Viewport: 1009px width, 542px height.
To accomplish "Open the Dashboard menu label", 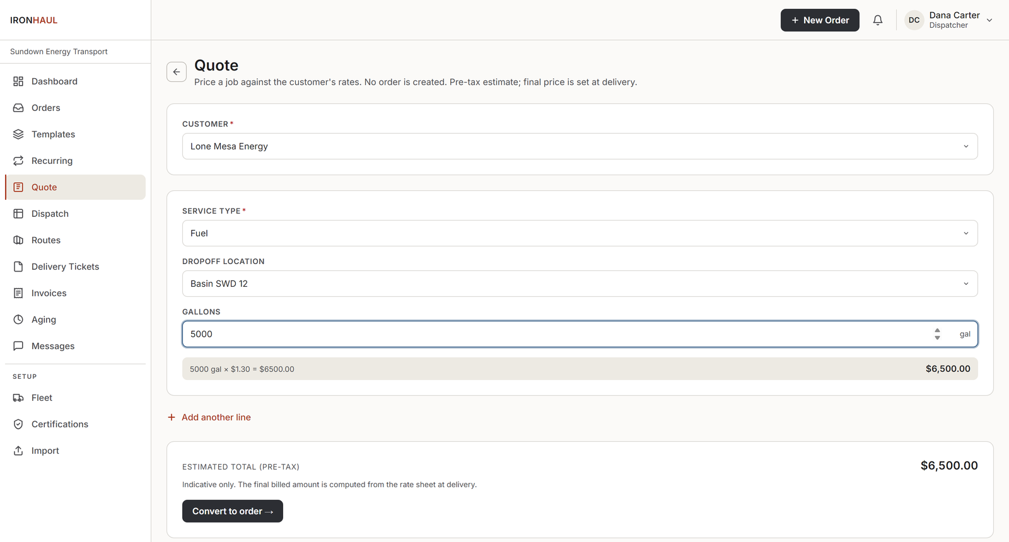I will point(54,81).
